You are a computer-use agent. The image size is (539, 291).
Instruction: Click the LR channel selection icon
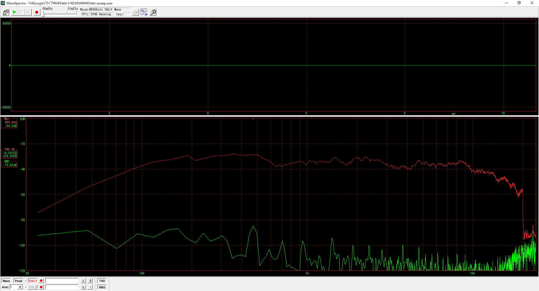[135, 12]
